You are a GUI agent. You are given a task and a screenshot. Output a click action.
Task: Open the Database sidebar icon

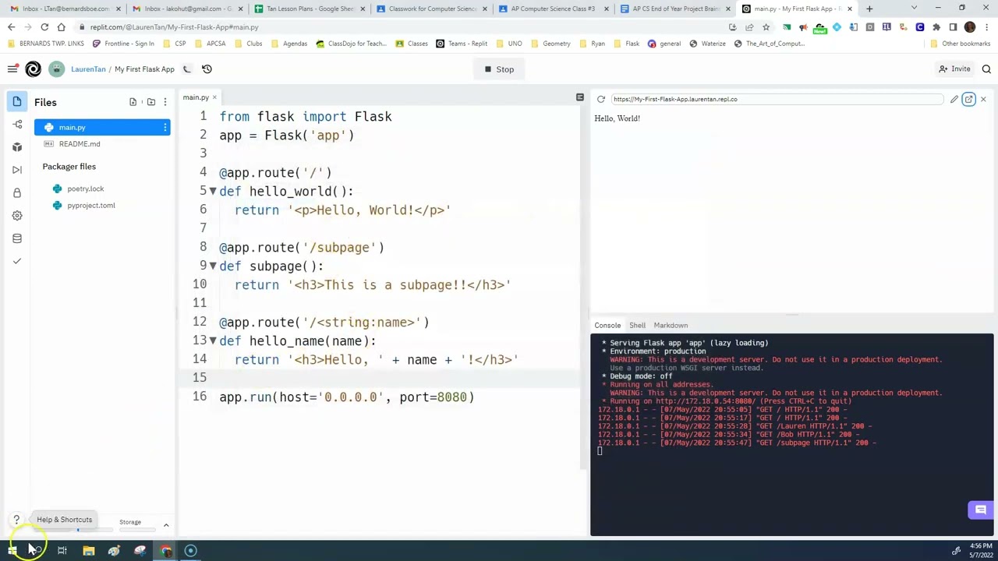tap(17, 238)
